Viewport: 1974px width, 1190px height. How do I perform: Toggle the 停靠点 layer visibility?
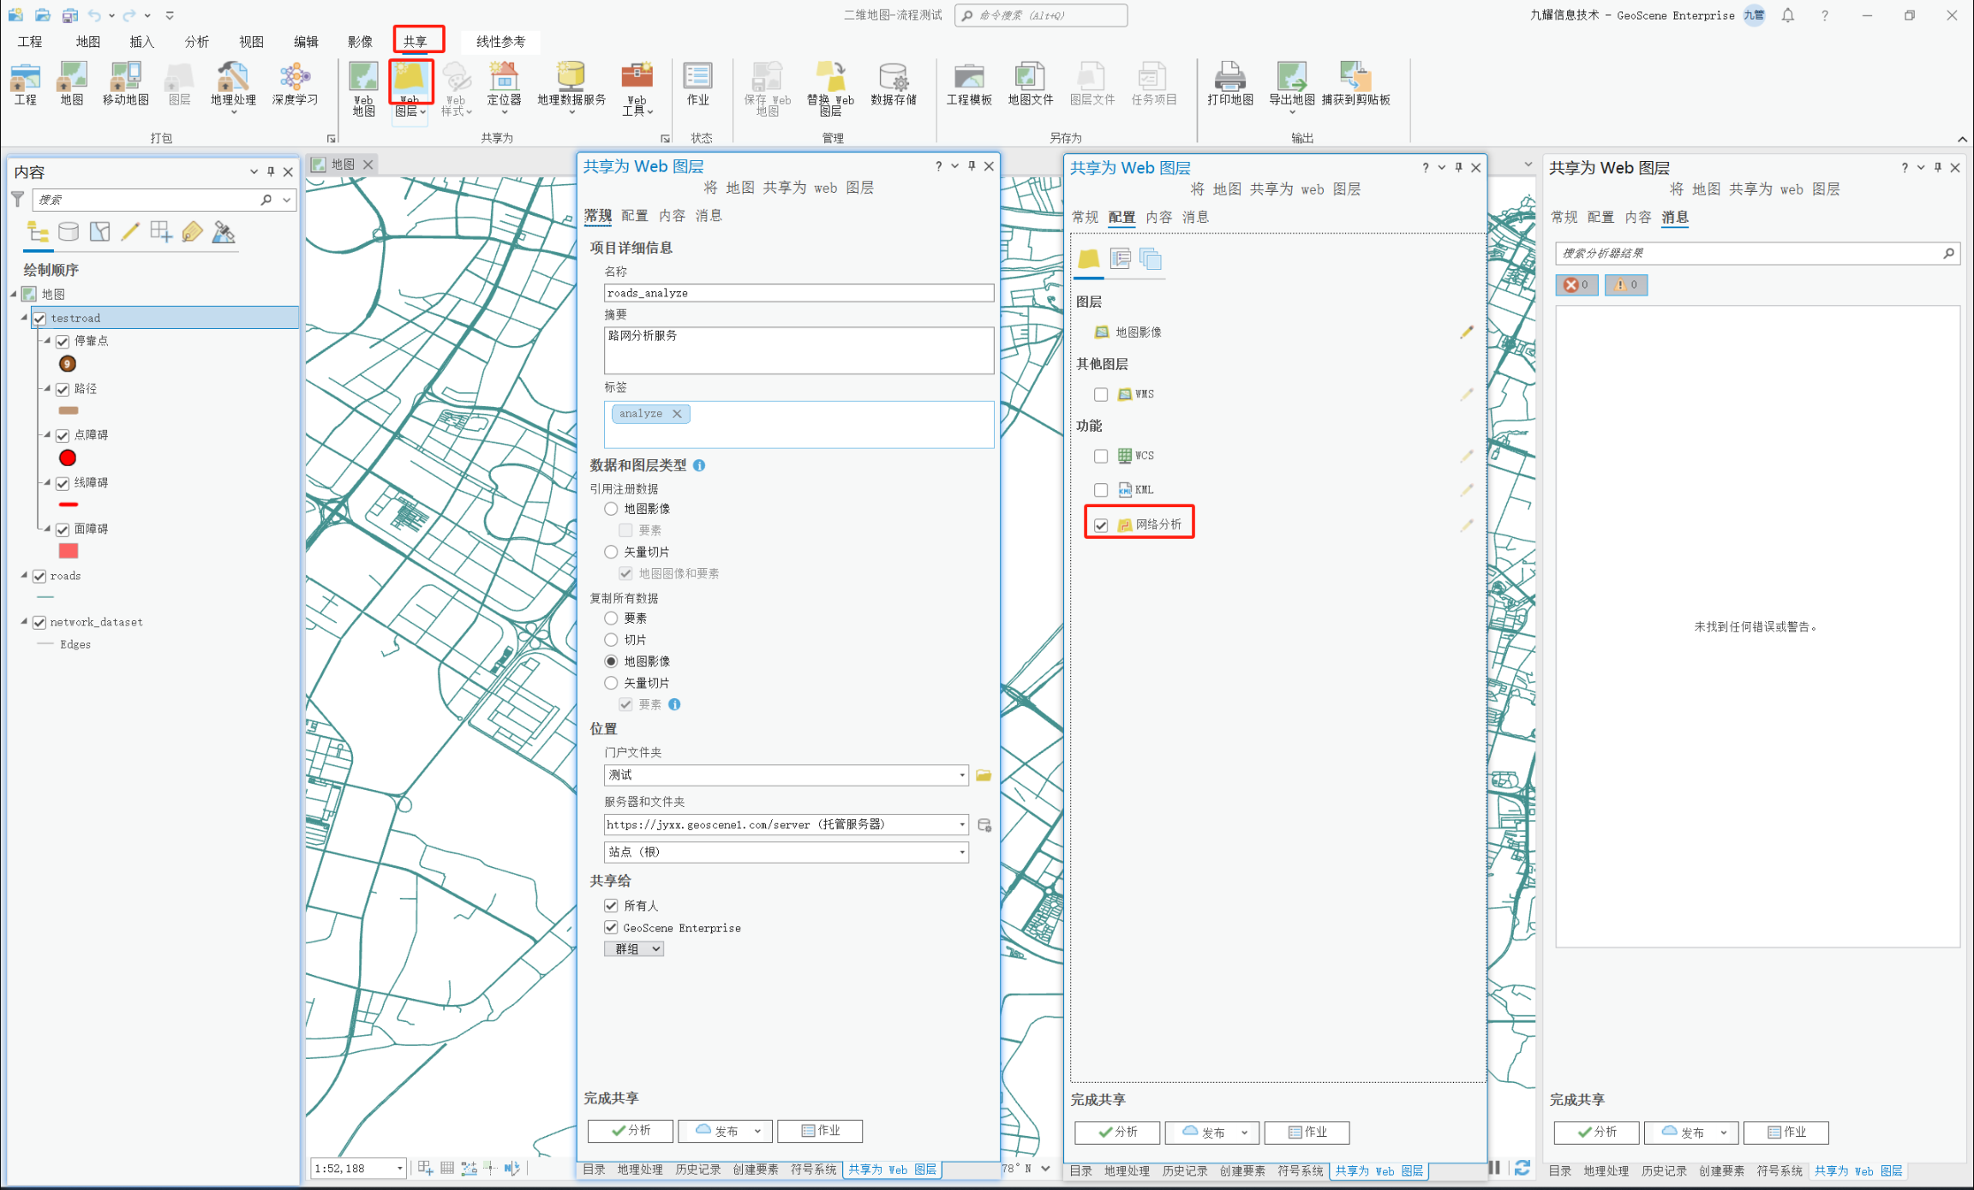[63, 342]
